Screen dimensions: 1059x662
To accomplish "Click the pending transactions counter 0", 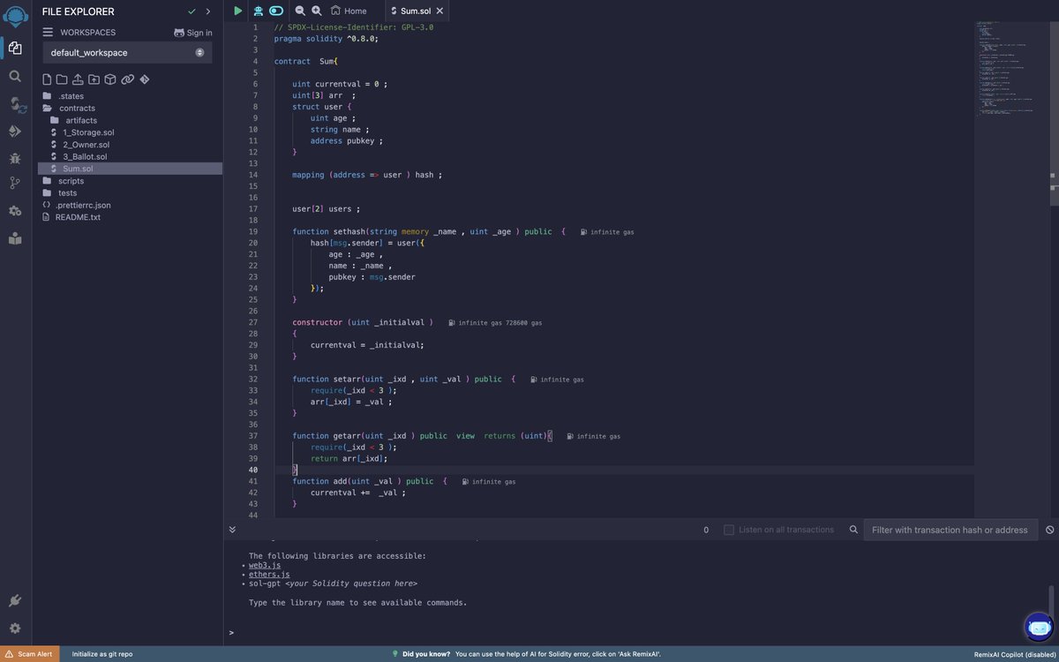I will tap(706, 530).
